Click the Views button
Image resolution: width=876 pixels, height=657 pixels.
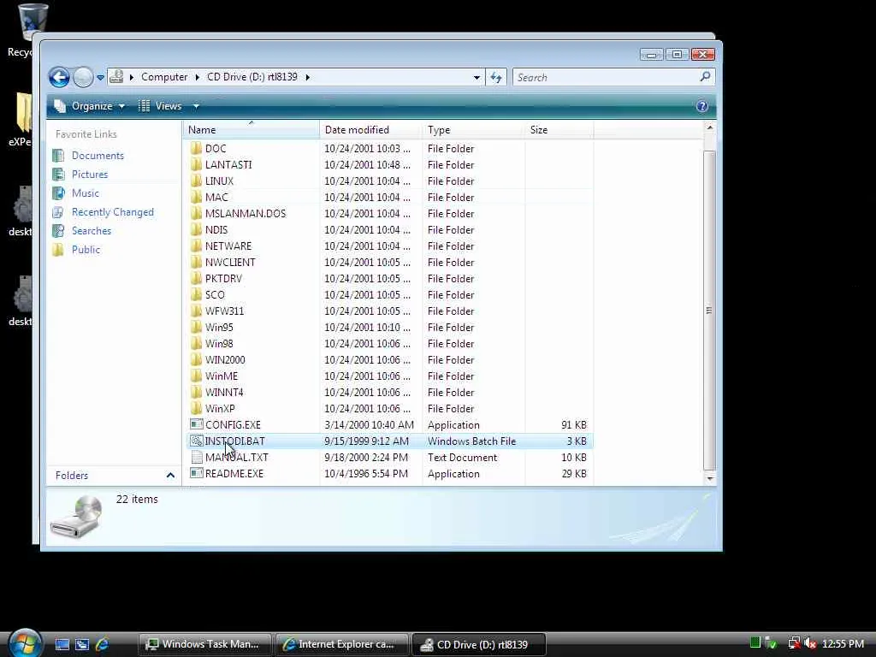click(x=160, y=106)
